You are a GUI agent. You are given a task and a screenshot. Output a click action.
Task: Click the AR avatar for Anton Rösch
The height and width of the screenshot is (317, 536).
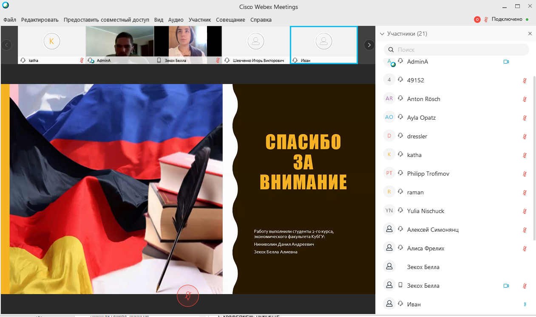389,99
